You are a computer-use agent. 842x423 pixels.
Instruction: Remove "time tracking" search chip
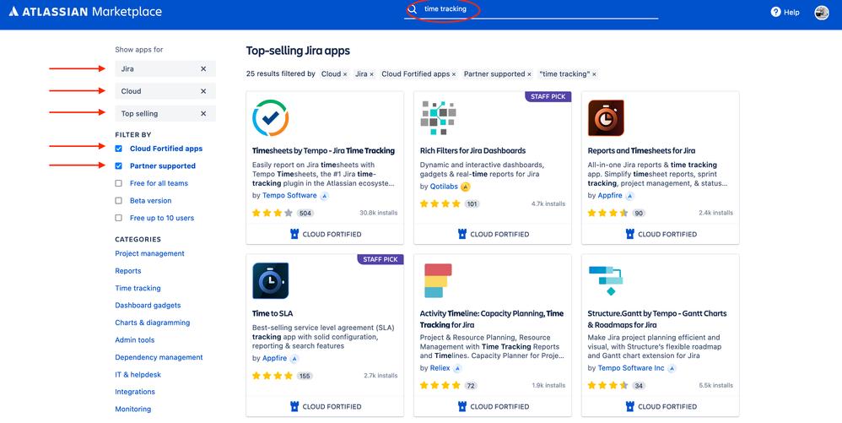coord(594,74)
